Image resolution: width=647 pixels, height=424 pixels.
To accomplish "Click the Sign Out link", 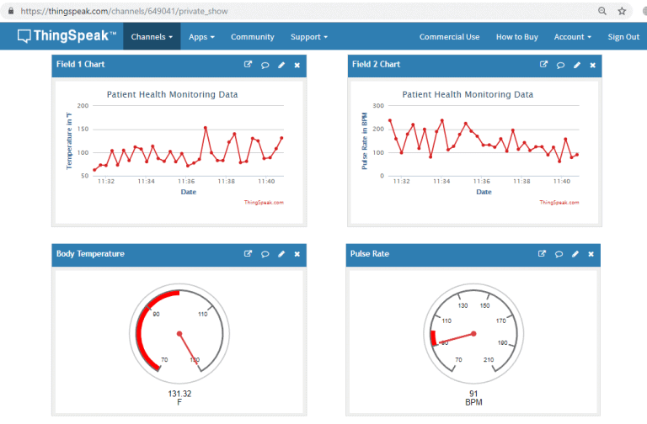I will pyautogui.click(x=623, y=37).
